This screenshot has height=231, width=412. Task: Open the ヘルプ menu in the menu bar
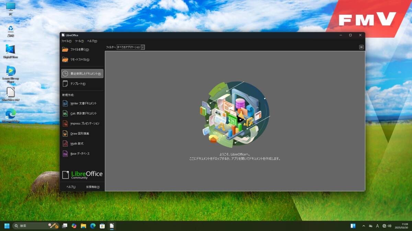pyautogui.click(x=92, y=41)
